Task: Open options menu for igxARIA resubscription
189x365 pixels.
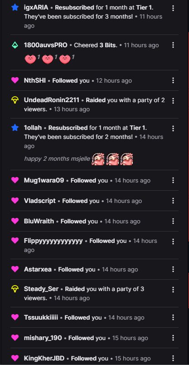Action: [173, 8]
